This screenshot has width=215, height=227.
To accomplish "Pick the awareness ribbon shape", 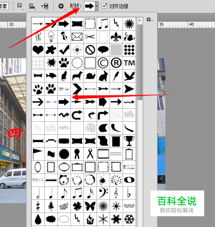I will click(90, 154).
